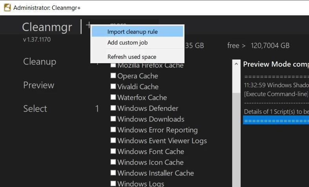
Task: Select Add custom job menu entry
Action: coord(137,42)
